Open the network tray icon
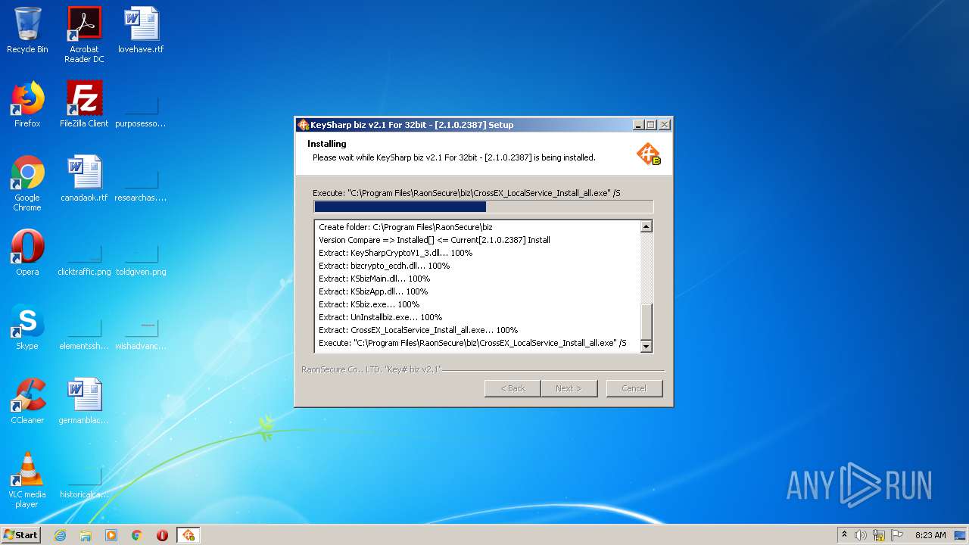This screenshot has height=545, width=969. pos(879,535)
